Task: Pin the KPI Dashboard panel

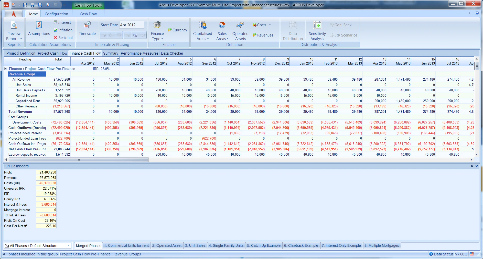Action: (x=471, y=166)
